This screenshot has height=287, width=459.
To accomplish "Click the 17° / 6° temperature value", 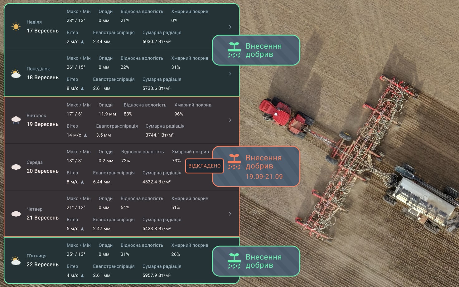I will click(x=75, y=114).
